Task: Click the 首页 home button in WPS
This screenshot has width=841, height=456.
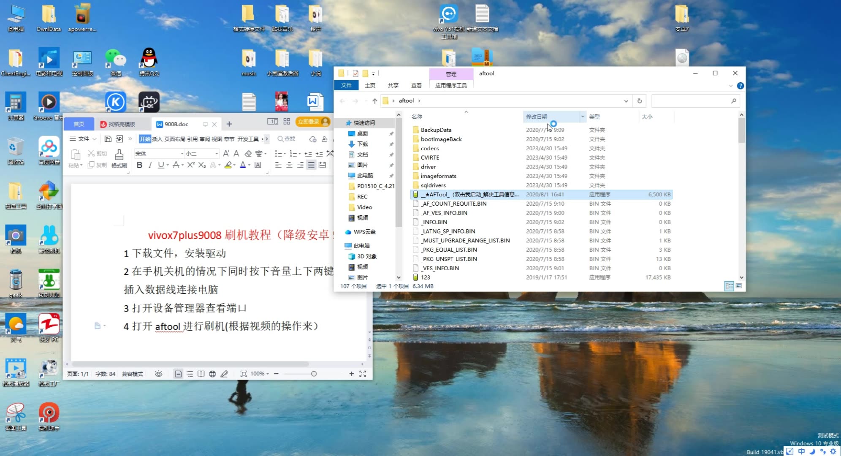Action: click(x=79, y=124)
